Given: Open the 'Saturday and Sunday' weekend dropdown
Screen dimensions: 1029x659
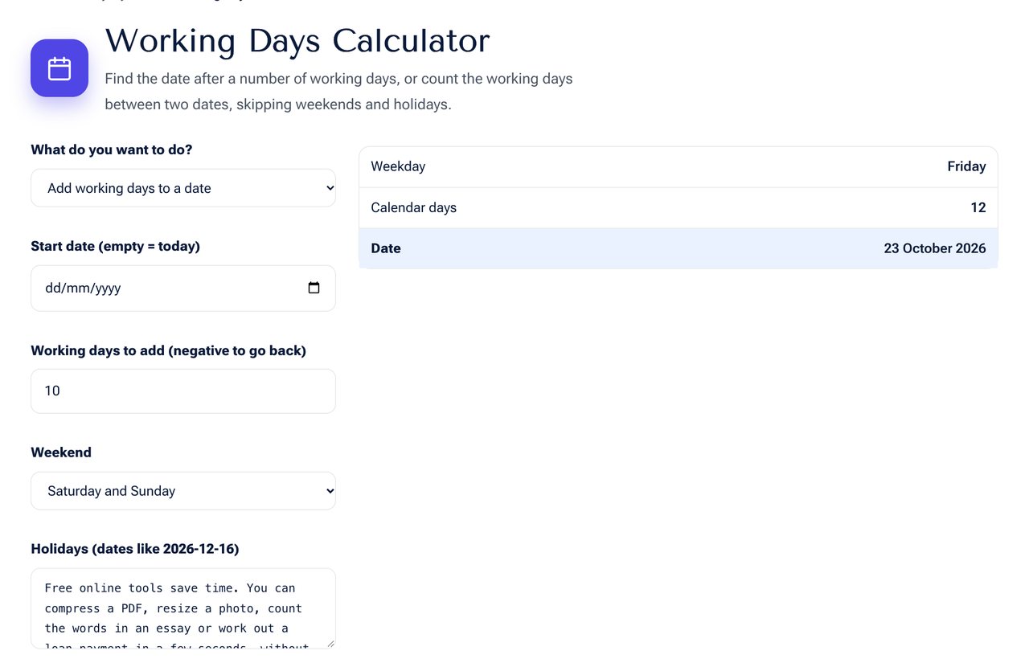Looking at the screenshot, I should [183, 491].
